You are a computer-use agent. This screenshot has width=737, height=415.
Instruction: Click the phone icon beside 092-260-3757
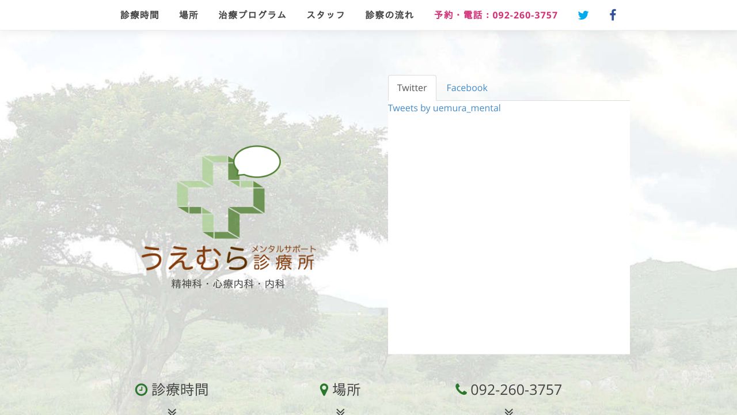pyautogui.click(x=461, y=390)
